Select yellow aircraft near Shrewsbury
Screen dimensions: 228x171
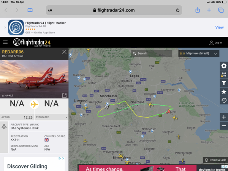click(85, 141)
